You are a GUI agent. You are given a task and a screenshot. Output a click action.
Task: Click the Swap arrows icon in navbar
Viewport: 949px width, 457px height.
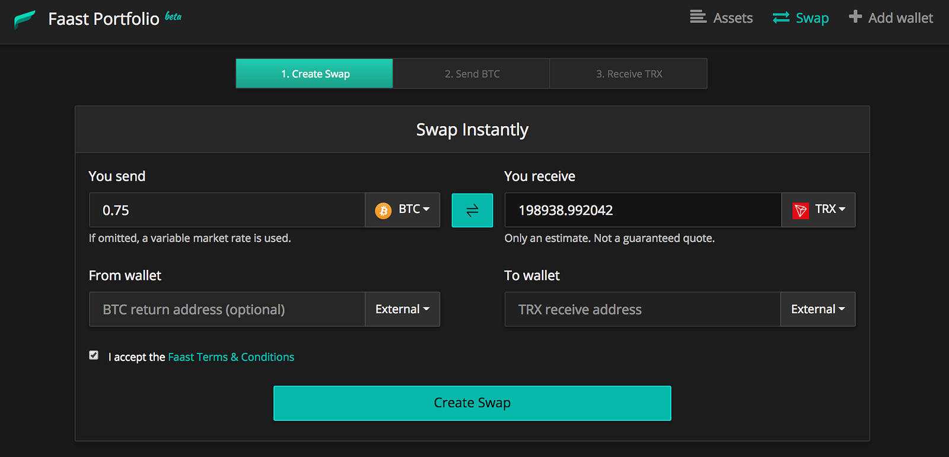tap(781, 18)
